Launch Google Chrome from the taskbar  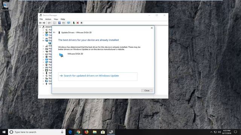(78, 132)
